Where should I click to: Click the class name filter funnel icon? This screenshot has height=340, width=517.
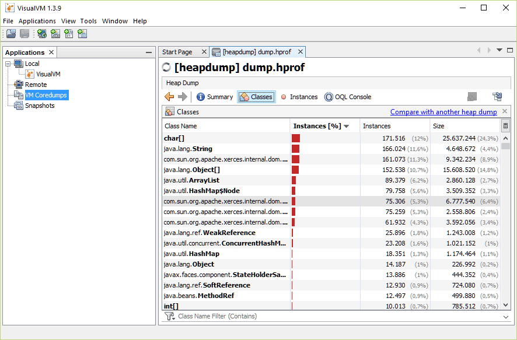pos(169,316)
